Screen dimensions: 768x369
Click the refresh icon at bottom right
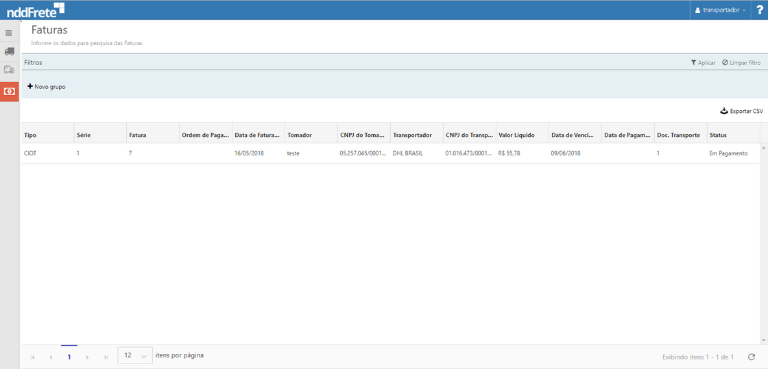tap(752, 357)
